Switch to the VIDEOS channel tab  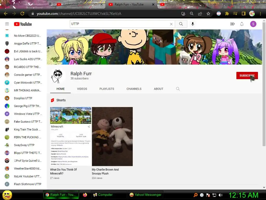(82, 89)
